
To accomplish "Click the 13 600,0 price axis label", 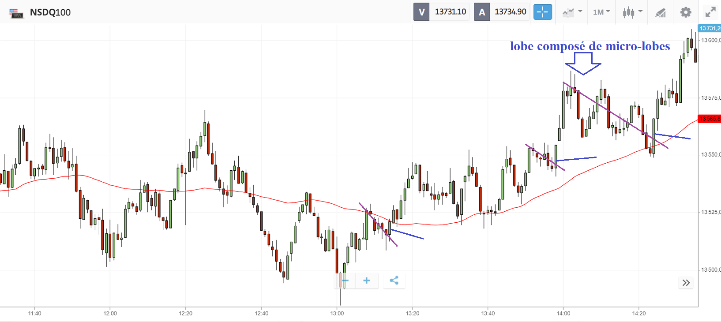I will point(711,41).
